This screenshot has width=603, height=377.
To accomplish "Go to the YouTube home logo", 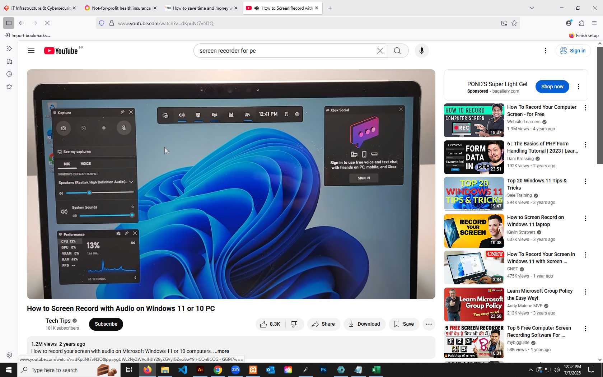I will click(61, 51).
